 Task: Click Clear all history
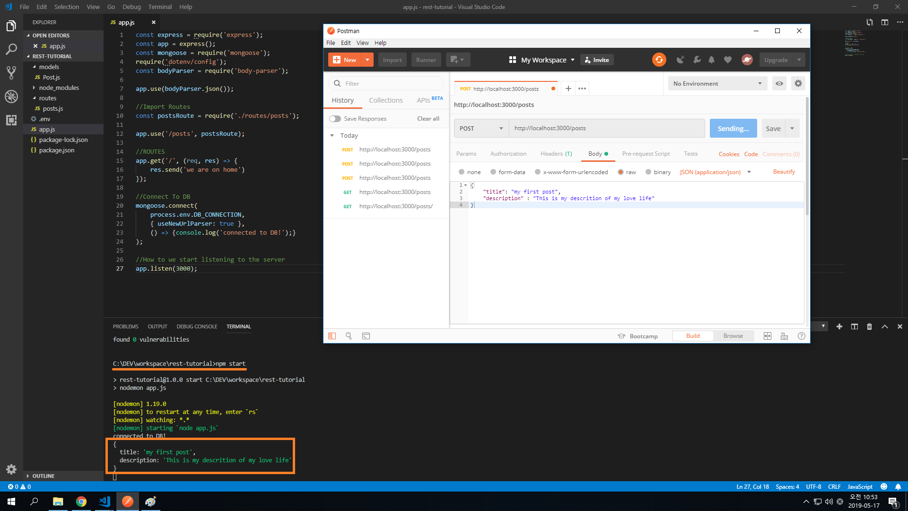tap(428, 119)
